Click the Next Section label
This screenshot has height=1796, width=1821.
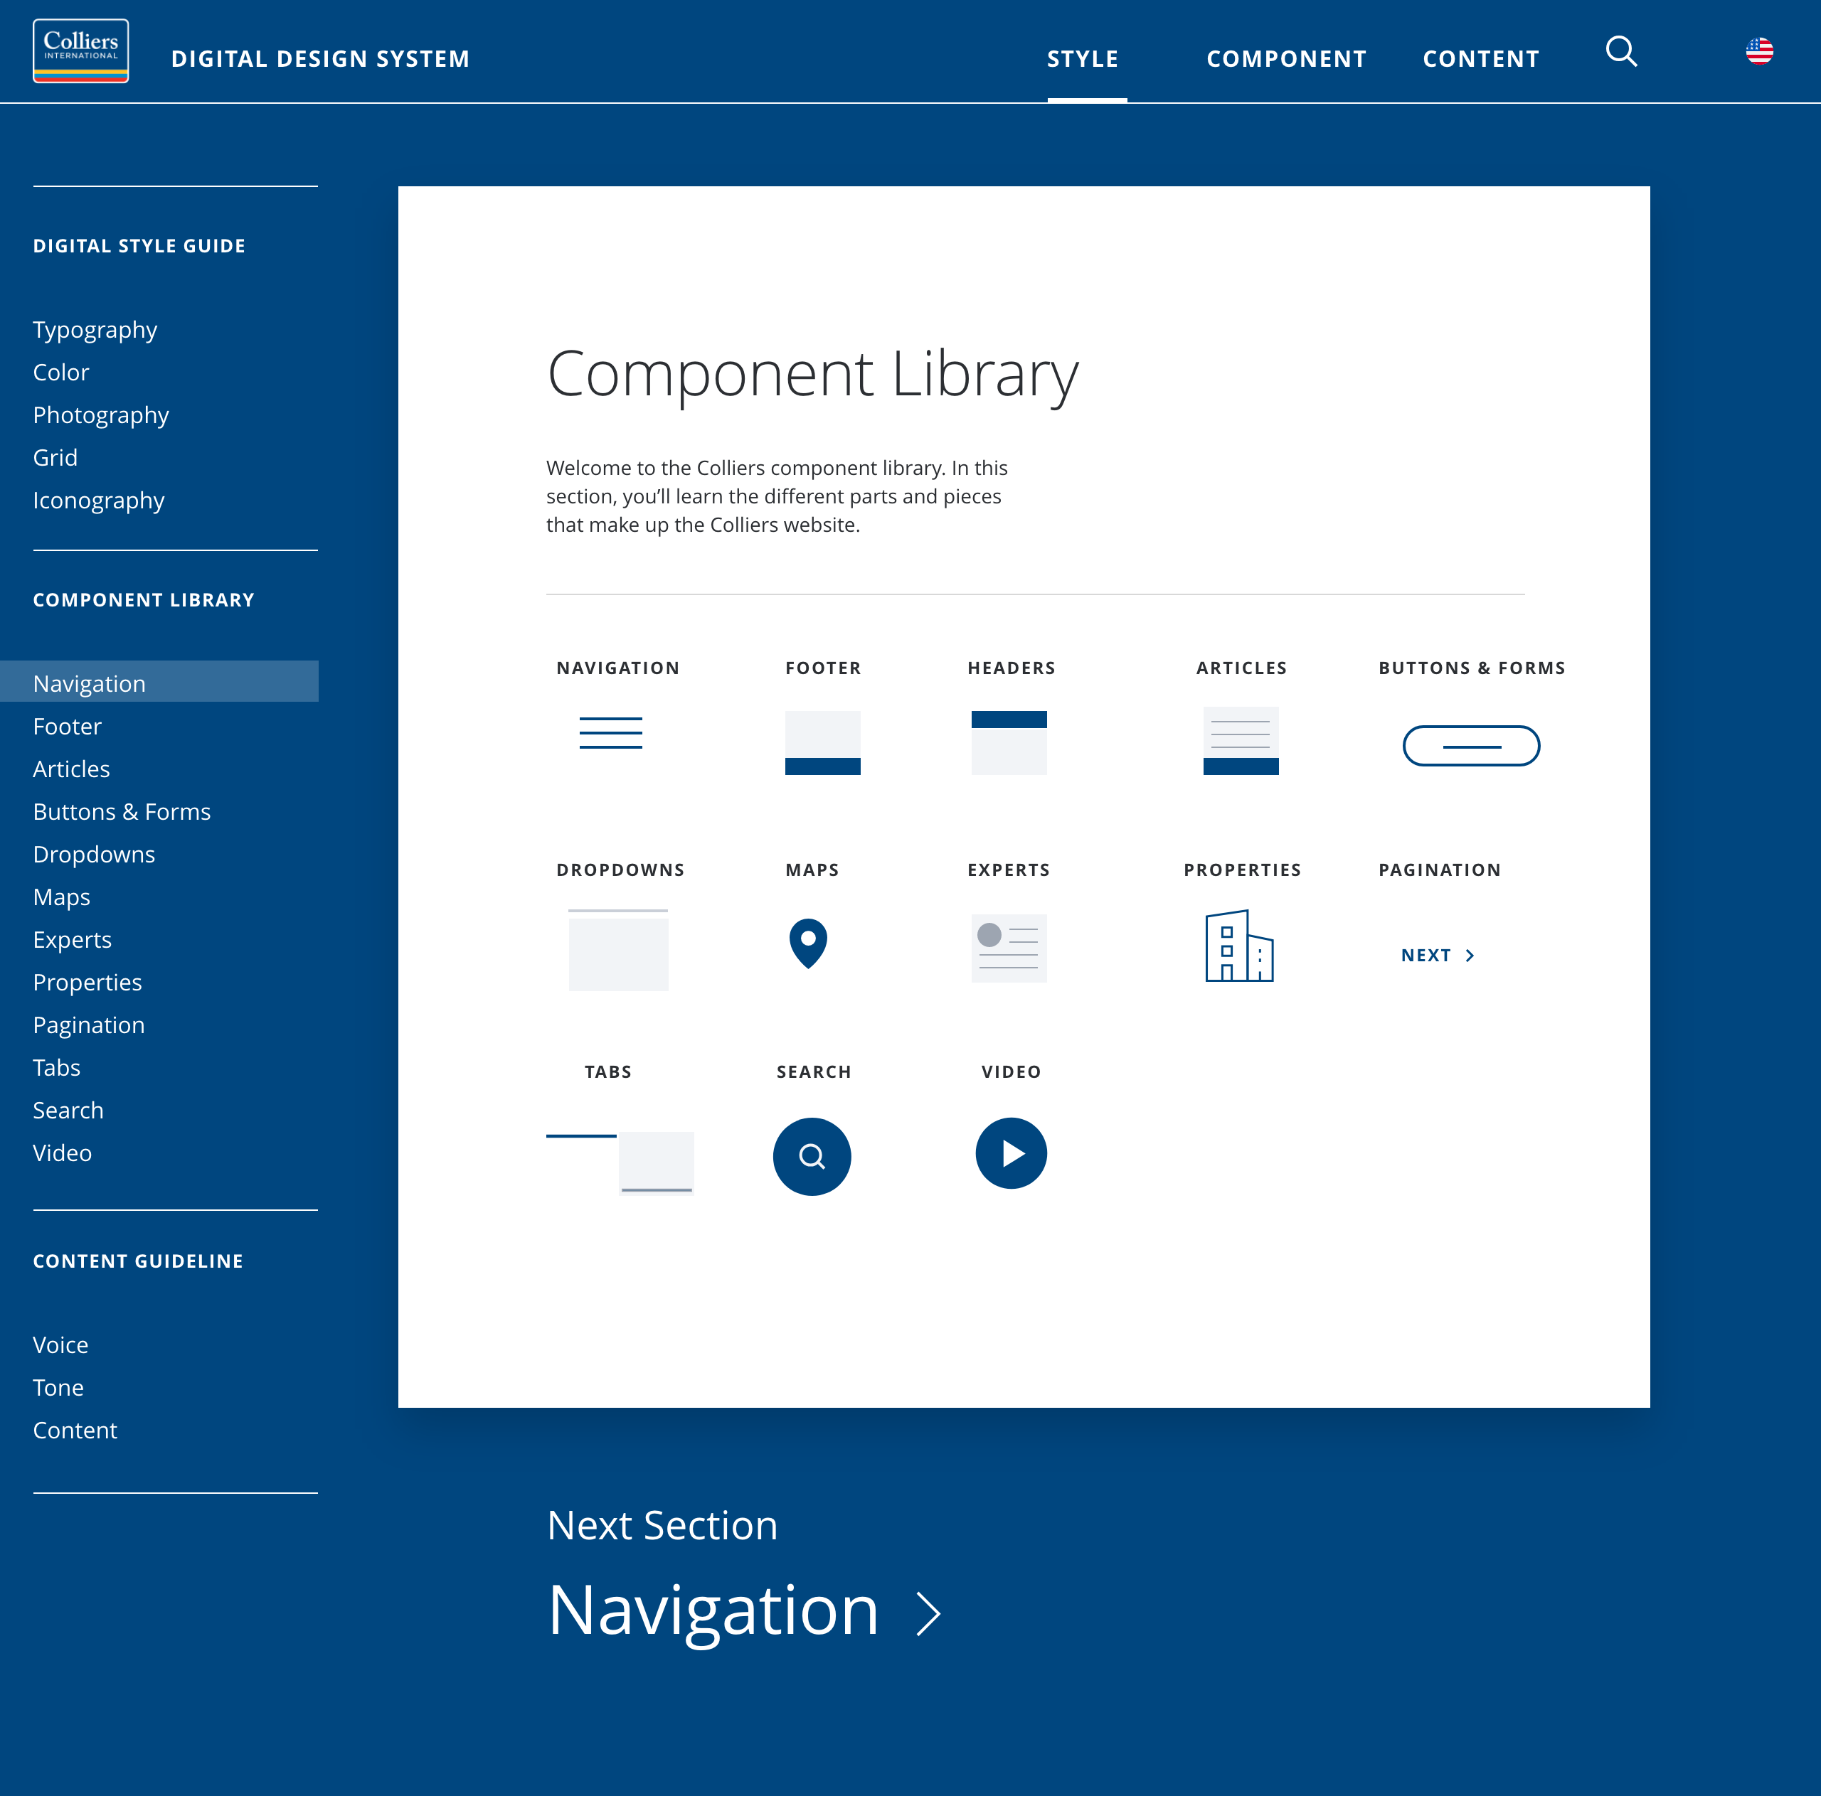663,1526
